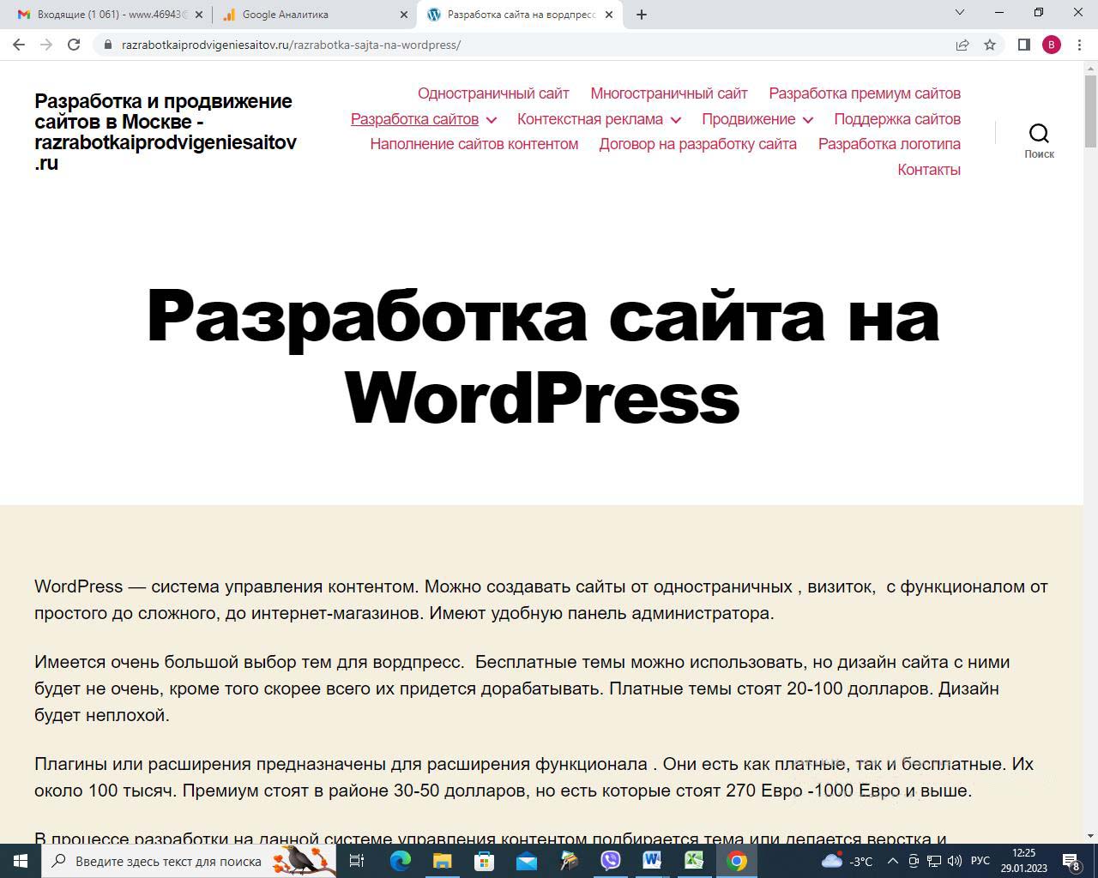
Task: Show the tab search dropdown arrow
Action: pos(960,13)
